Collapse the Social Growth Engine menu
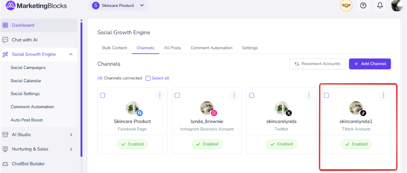This screenshot has width=407, height=173. pyautogui.click(x=71, y=54)
